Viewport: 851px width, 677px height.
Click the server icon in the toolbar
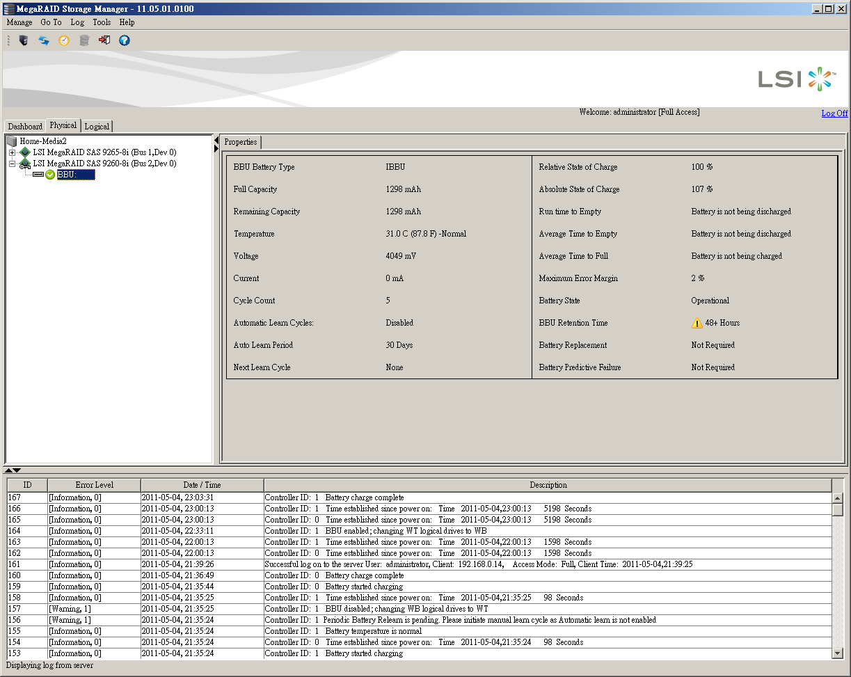[24, 40]
